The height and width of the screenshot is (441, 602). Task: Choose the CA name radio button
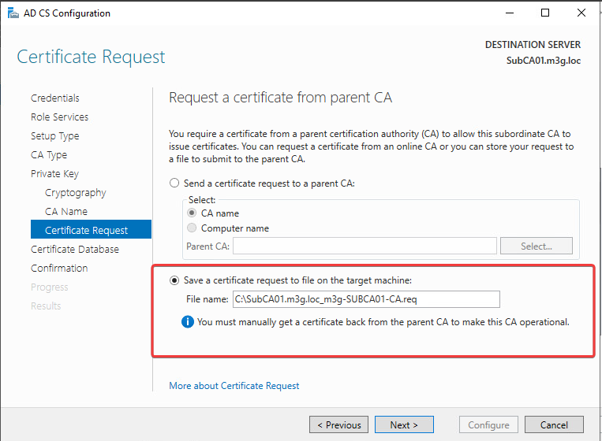(192, 213)
